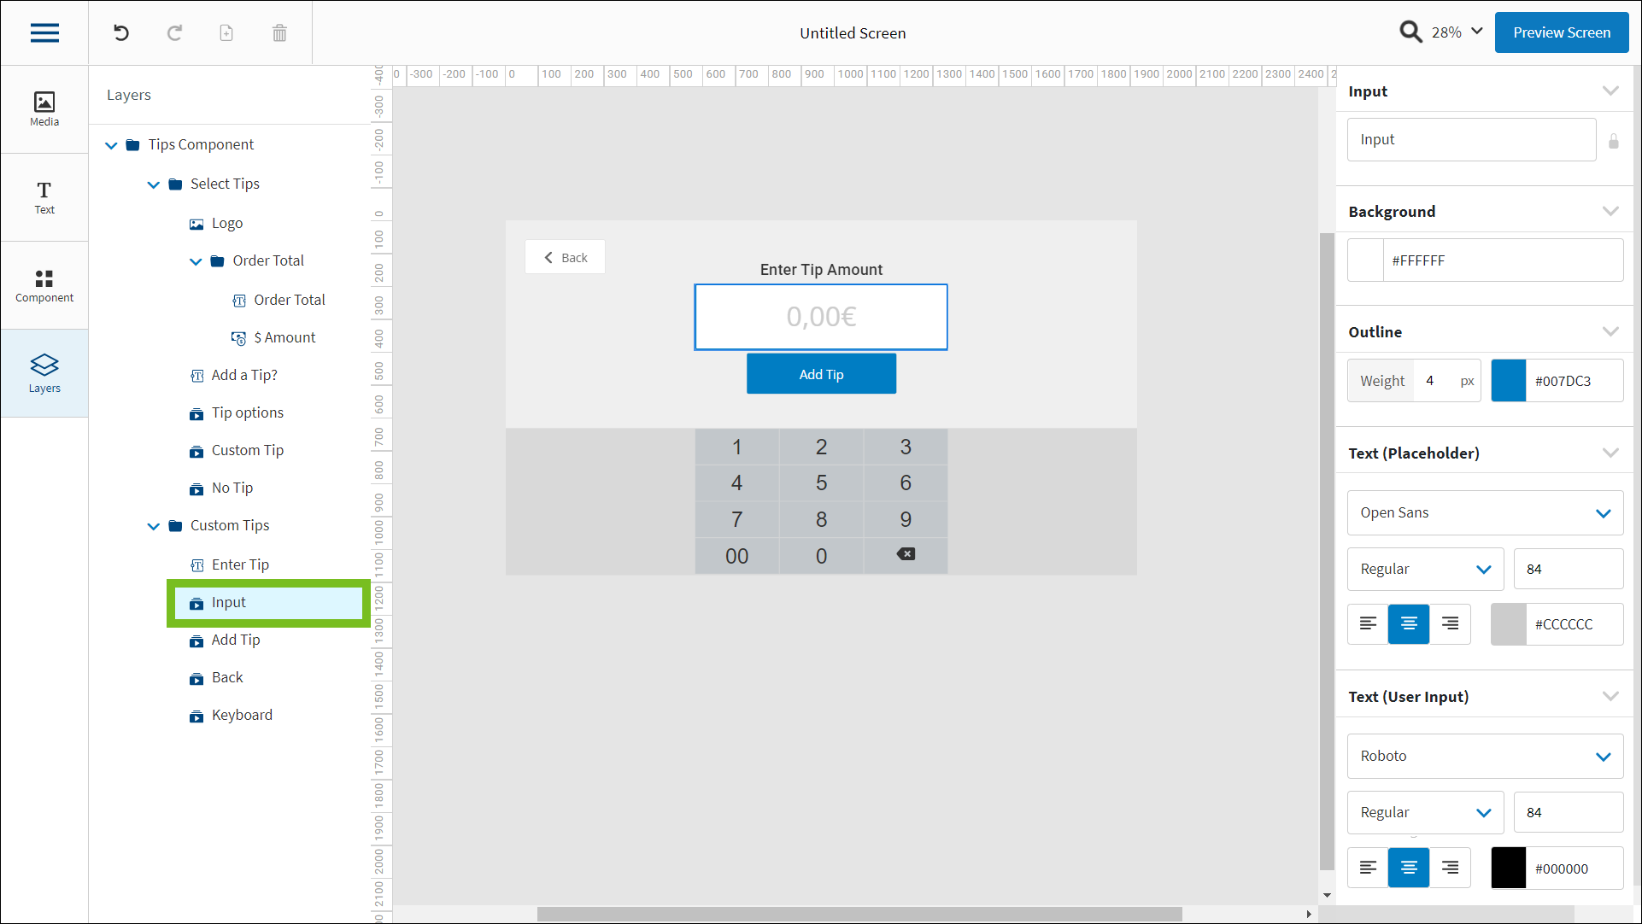
Task: Open the Media panel tab
Action: pos(44,109)
